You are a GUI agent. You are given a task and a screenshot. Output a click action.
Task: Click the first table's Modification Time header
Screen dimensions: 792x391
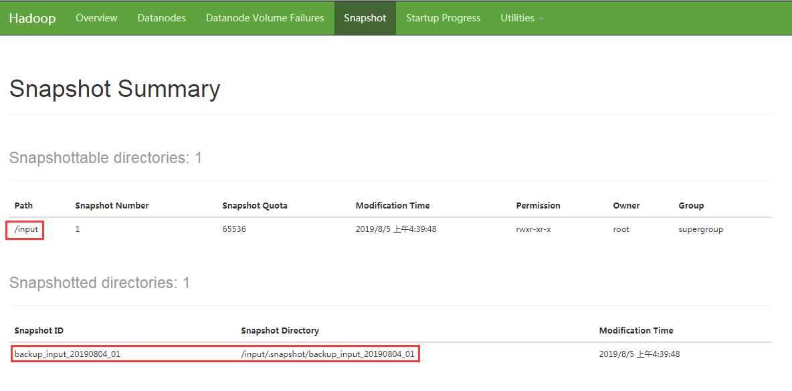click(393, 205)
